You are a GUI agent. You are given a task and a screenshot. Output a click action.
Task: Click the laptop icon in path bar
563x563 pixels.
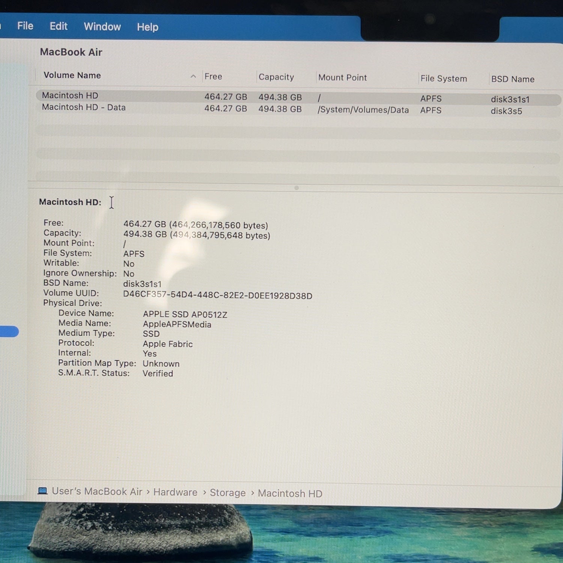tap(43, 491)
